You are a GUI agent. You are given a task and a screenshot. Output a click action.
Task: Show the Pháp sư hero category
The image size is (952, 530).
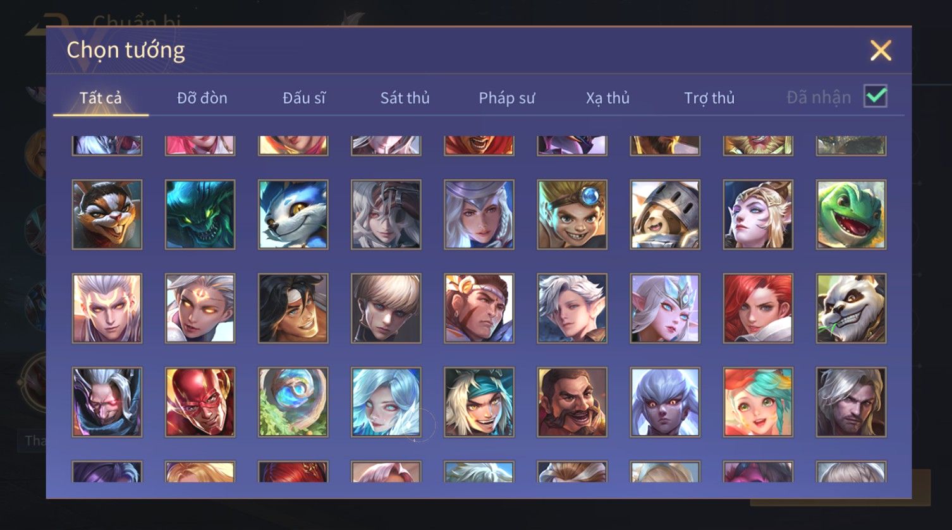507,98
